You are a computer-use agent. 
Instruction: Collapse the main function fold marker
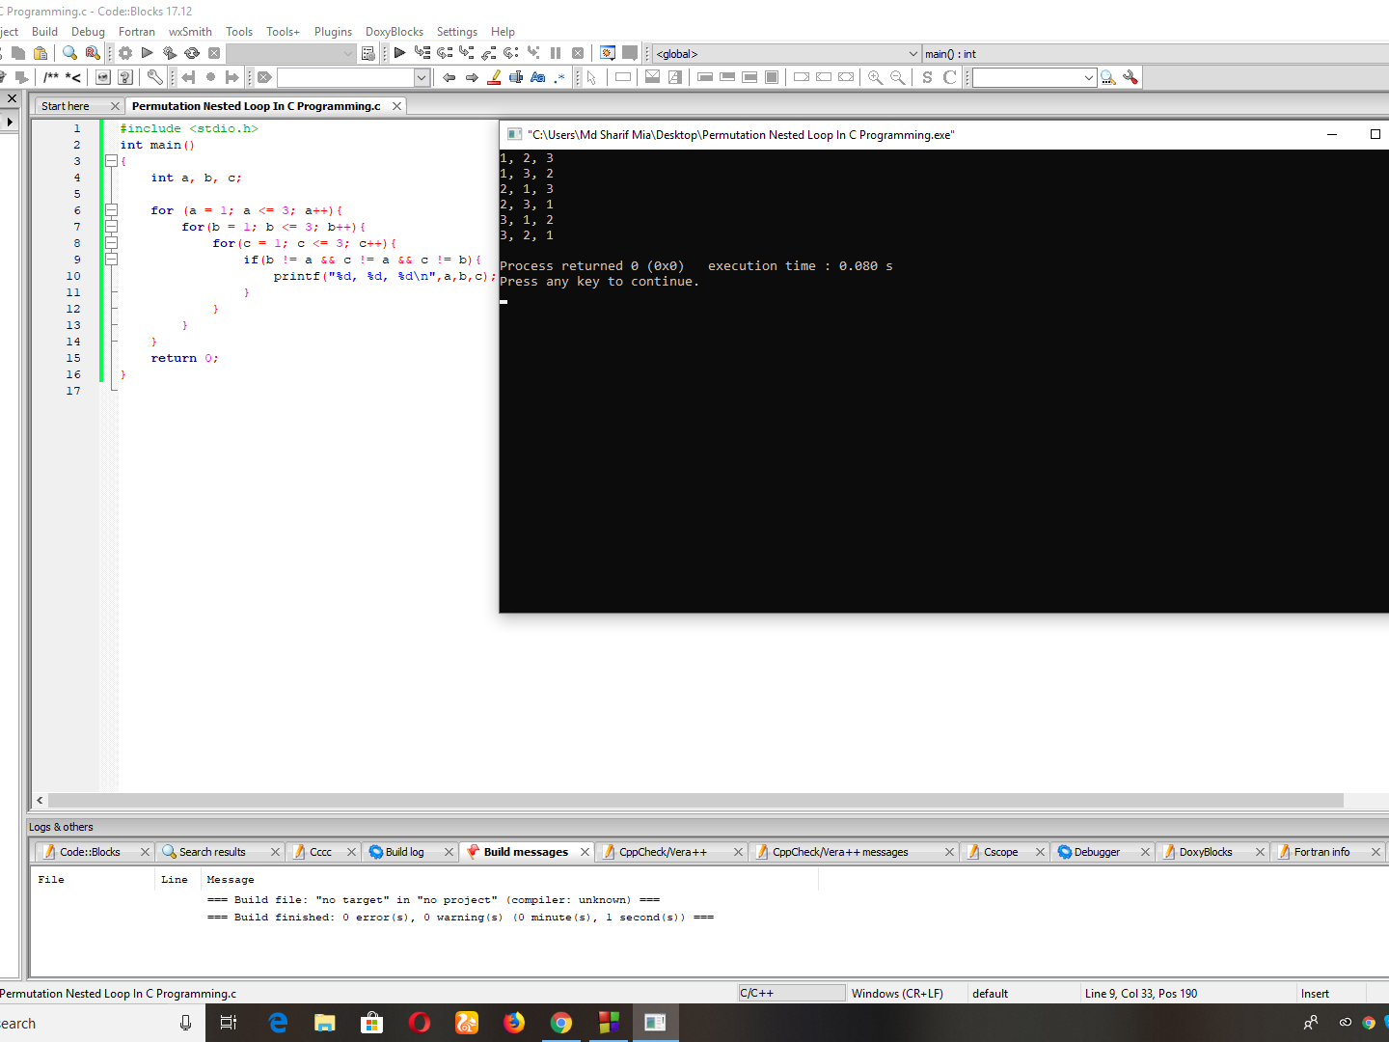coord(111,161)
